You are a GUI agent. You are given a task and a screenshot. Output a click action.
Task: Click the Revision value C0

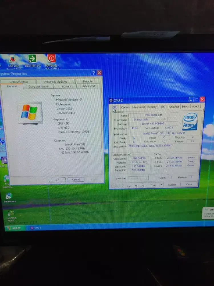[193, 141]
